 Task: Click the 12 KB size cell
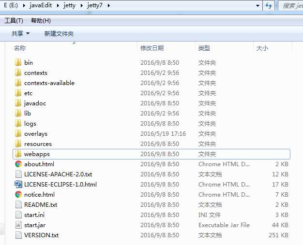tap(280, 174)
